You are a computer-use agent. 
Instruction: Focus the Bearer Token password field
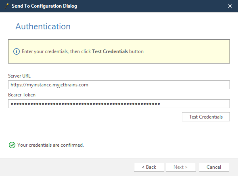click(x=119, y=104)
